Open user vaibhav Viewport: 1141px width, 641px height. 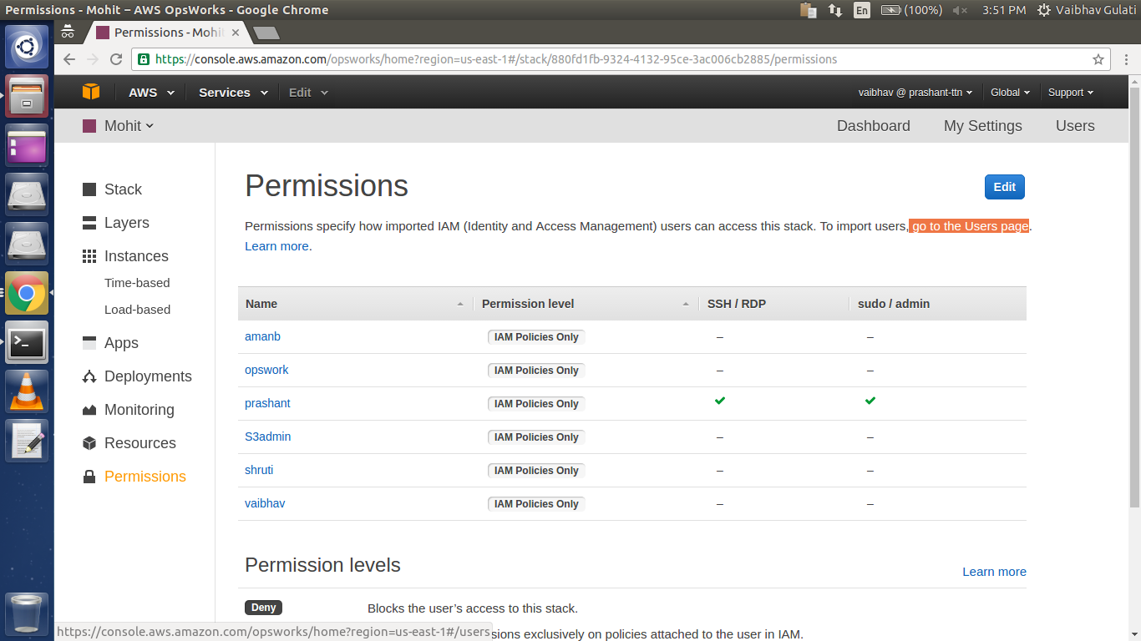click(x=265, y=503)
